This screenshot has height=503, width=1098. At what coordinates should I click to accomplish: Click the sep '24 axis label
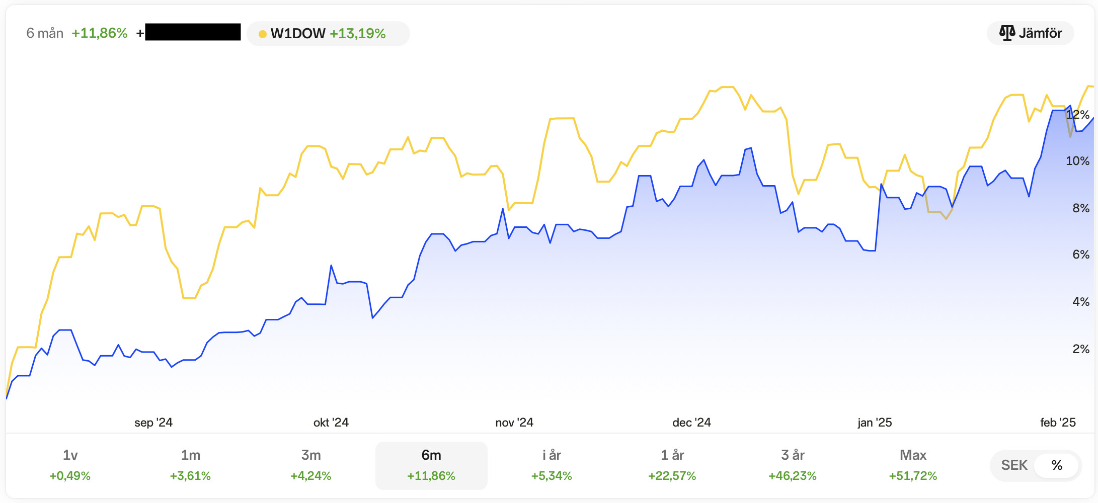(153, 423)
